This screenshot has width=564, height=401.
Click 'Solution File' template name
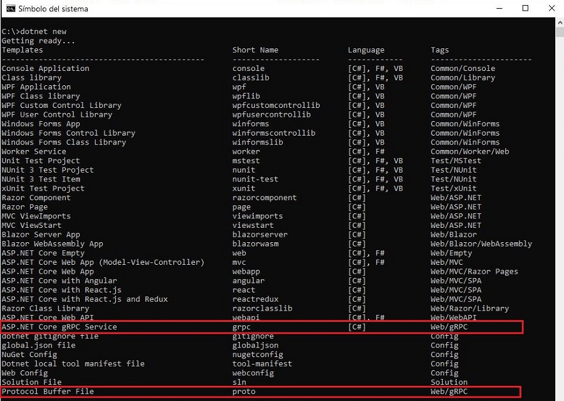[x=31, y=382]
